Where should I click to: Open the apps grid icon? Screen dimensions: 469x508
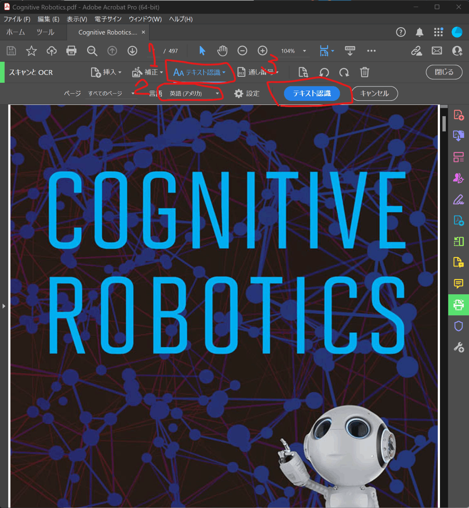tap(439, 32)
